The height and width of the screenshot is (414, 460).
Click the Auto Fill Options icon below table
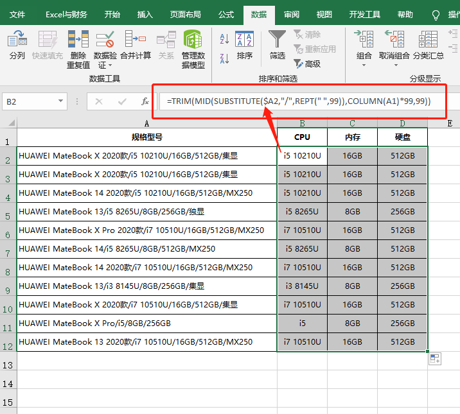[434, 359]
